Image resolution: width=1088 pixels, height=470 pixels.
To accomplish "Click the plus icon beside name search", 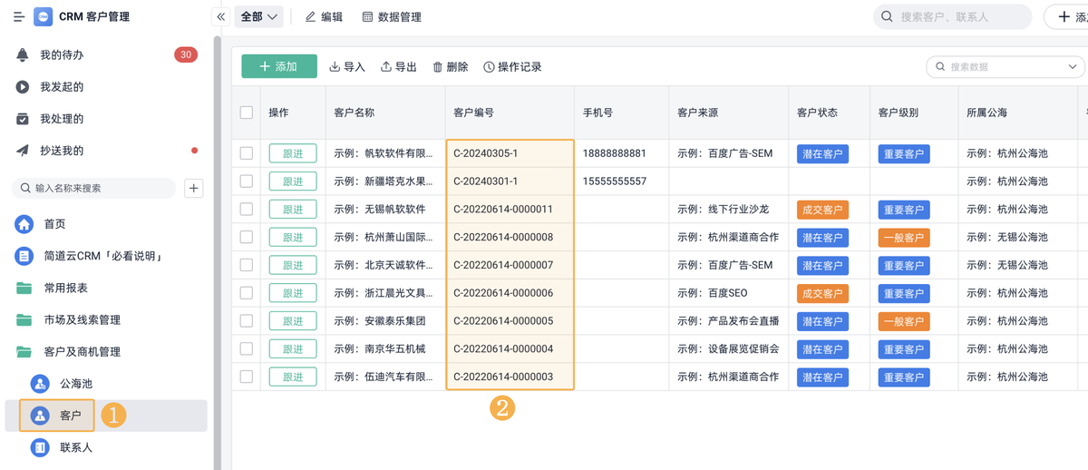I will coord(193,188).
